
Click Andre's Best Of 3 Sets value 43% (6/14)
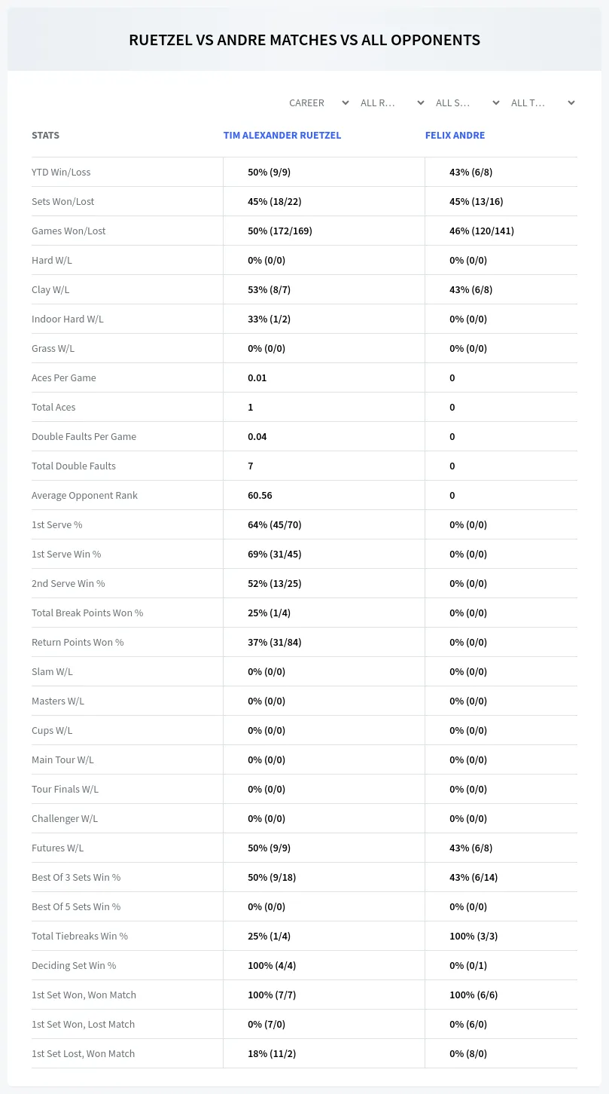click(x=473, y=877)
